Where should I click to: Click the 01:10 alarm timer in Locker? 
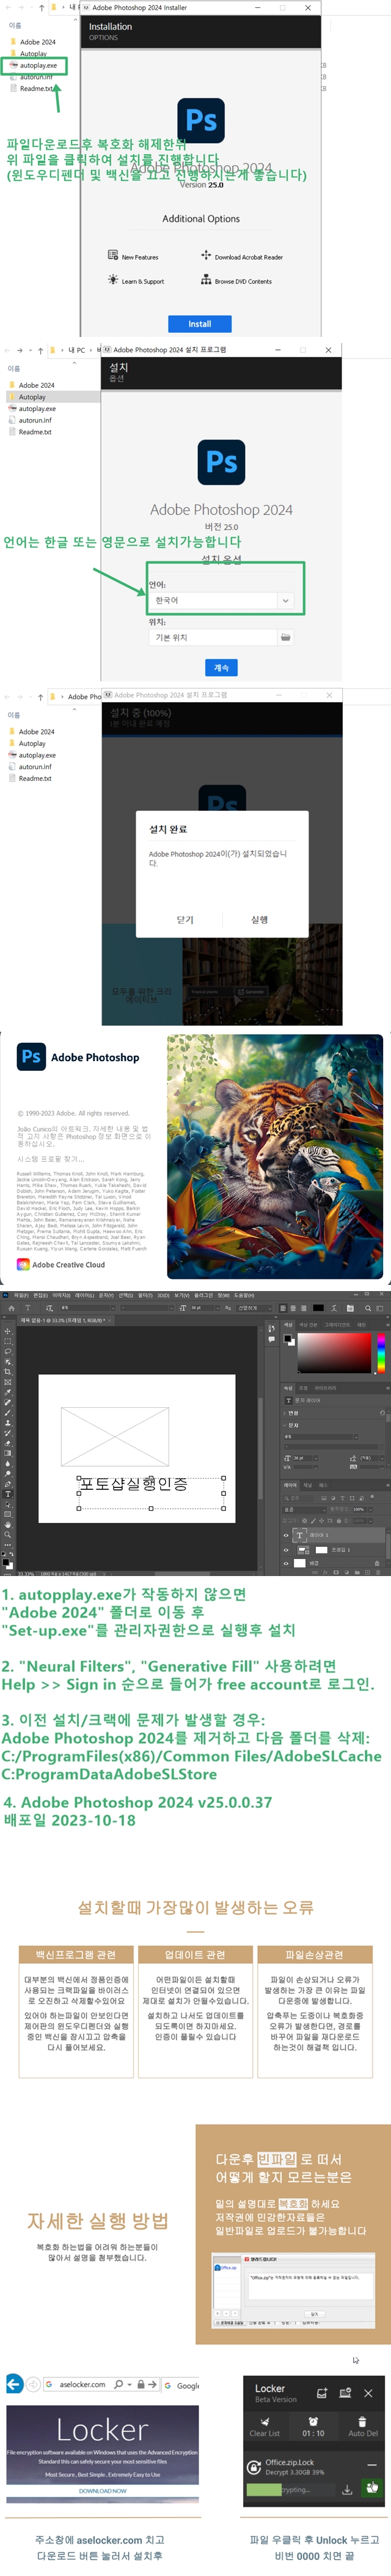pos(313,2426)
